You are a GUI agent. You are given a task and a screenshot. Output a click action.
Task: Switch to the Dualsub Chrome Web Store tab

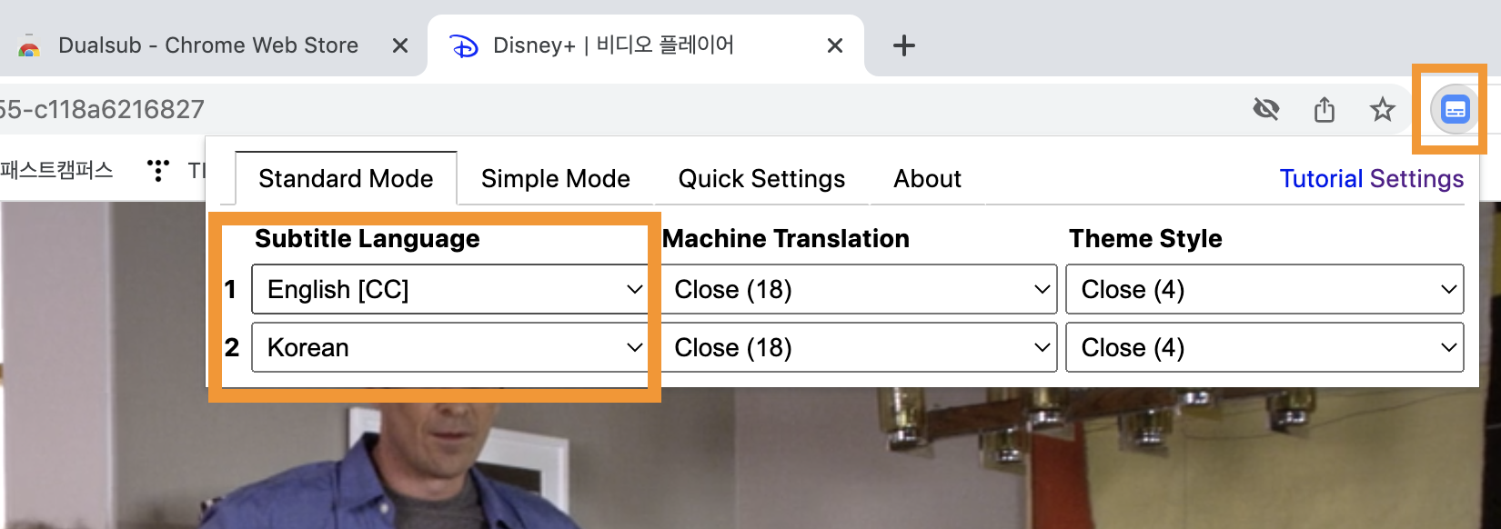click(x=209, y=45)
